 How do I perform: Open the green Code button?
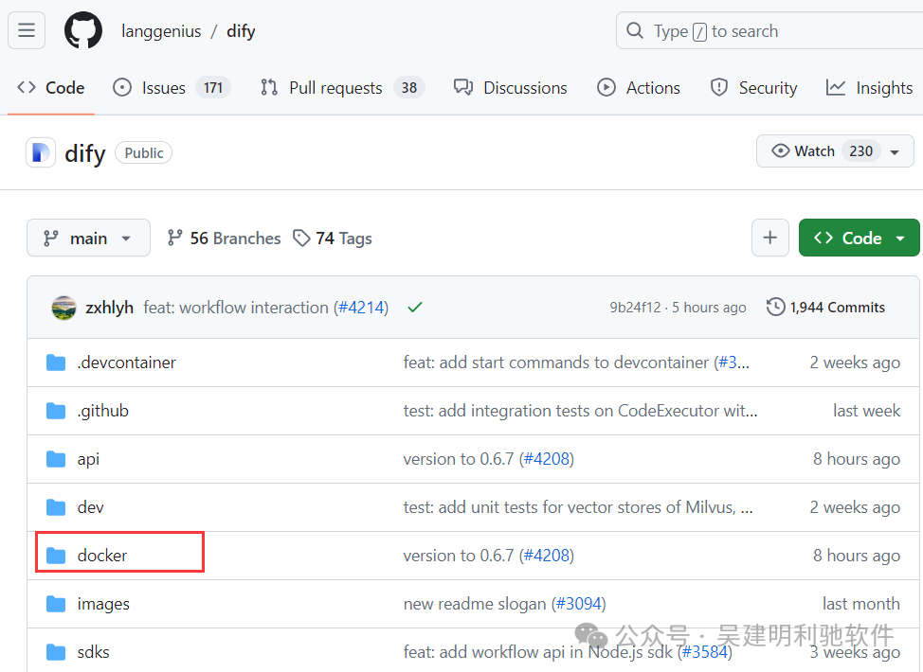pos(859,238)
